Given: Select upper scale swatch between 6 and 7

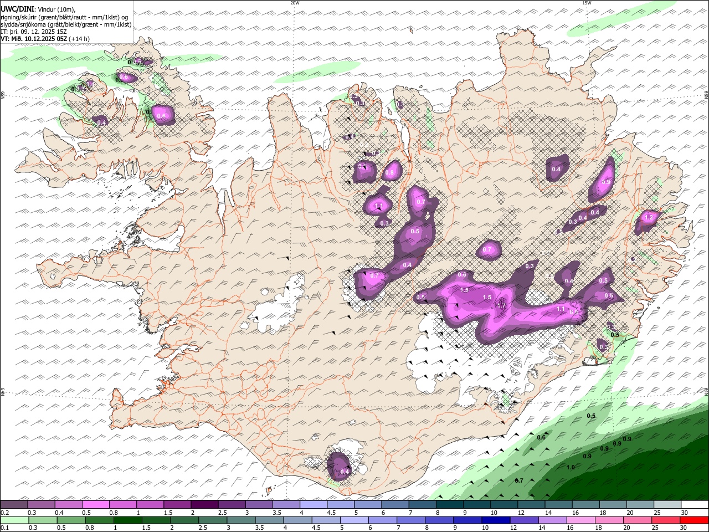Looking at the screenshot, I should click(x=395, y=505).
